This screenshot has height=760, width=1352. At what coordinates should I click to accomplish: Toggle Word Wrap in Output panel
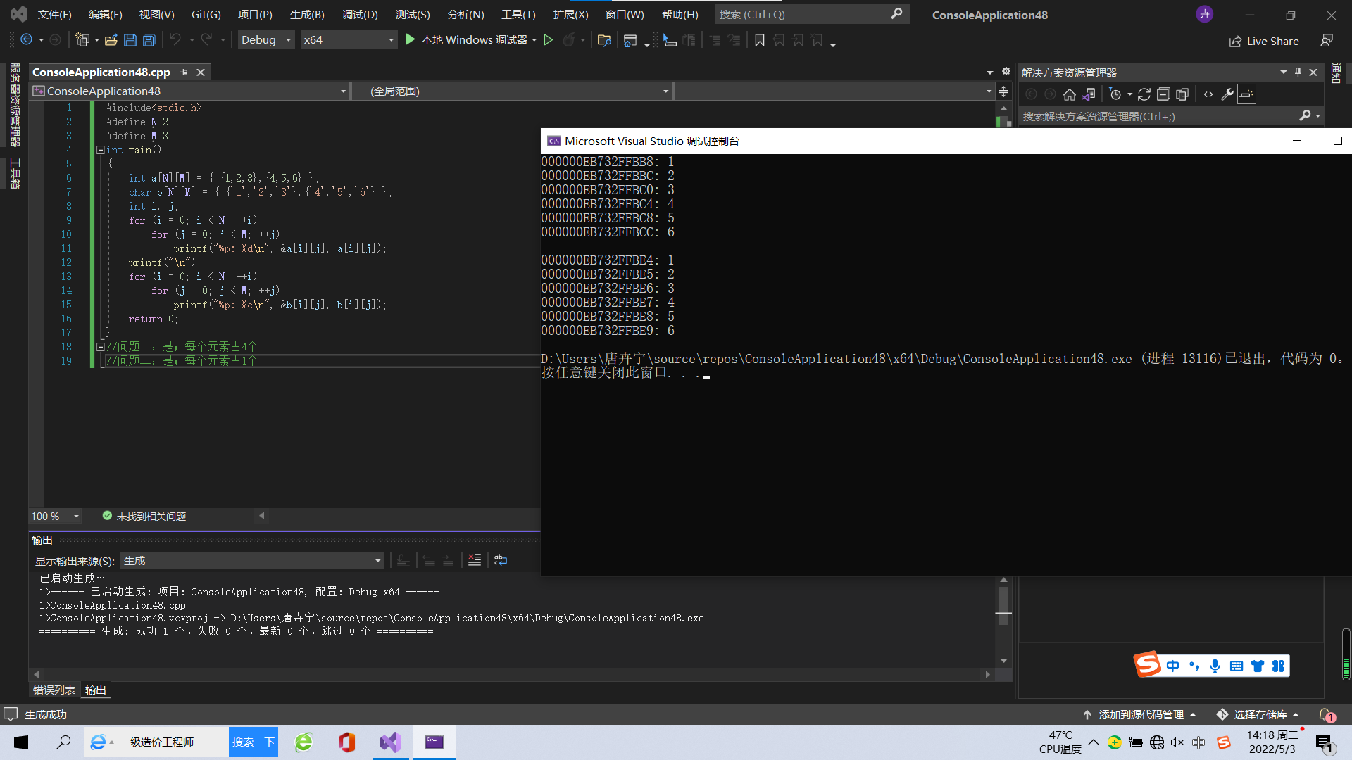pos(501,560)
